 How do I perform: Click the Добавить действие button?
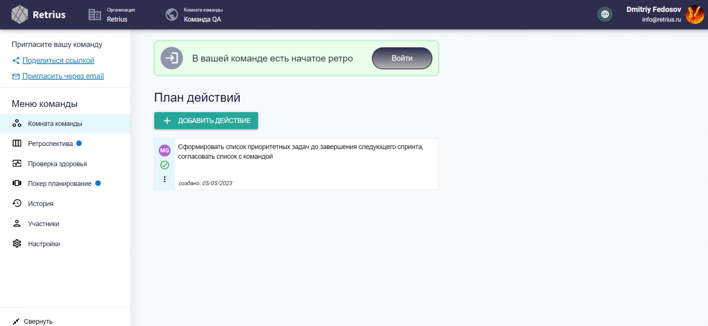206,121
